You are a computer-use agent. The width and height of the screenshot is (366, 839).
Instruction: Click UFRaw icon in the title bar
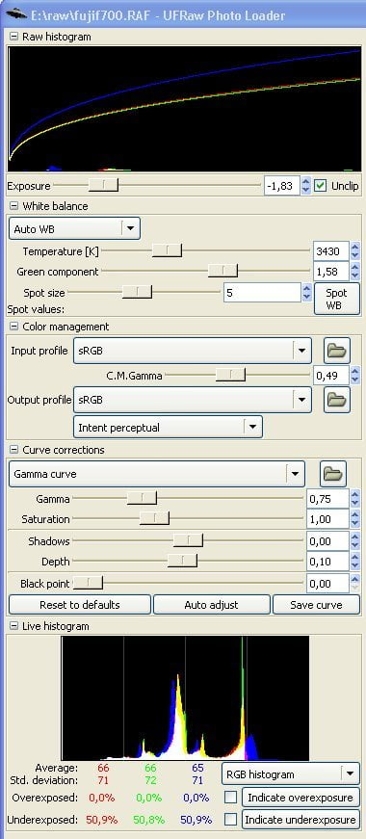point(17,13)
